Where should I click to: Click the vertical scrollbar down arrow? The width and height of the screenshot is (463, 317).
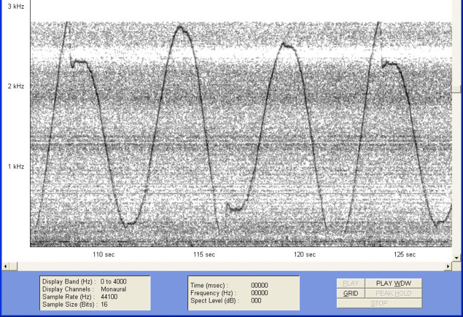[457, 258]
